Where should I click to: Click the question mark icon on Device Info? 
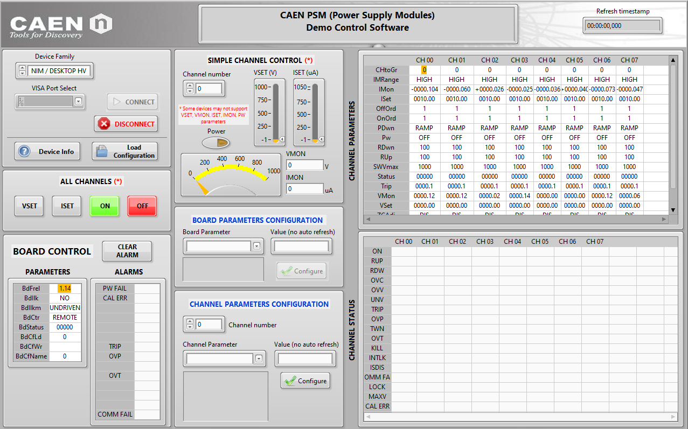pos(24,151)
